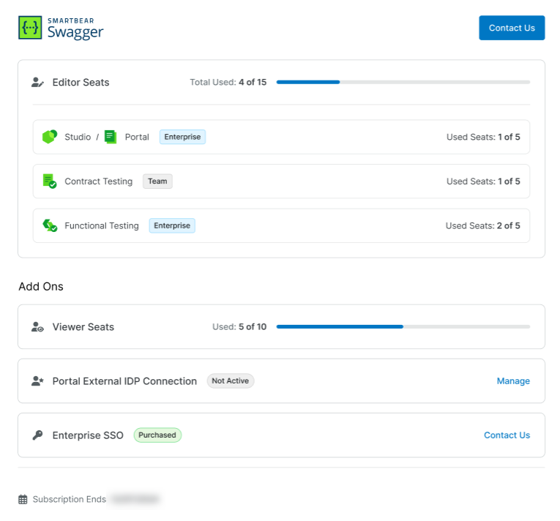Click the Enterprise SSO key icon

point(37,435)
